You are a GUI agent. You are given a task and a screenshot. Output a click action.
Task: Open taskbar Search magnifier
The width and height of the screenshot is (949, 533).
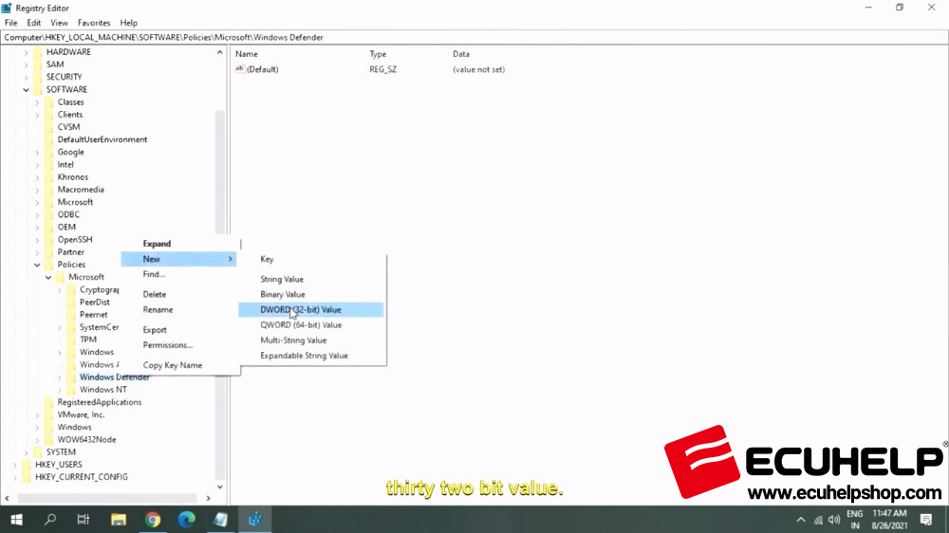(x=50, y=519)
